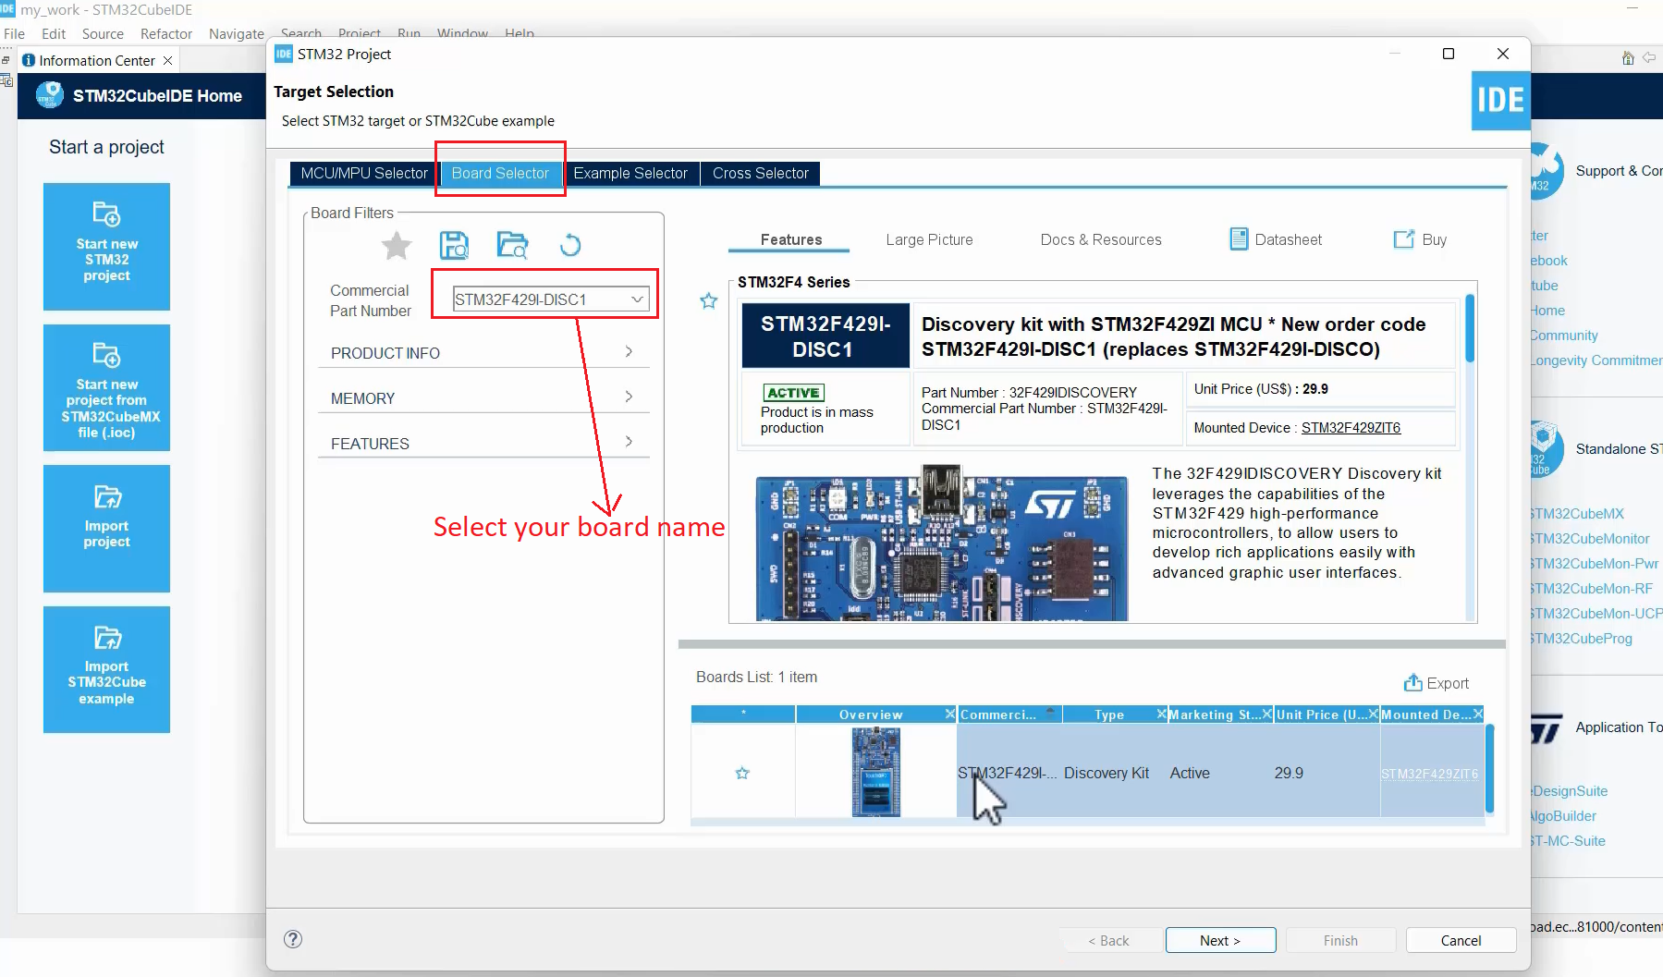Click the Information Center info icon
The width and height of the screenshot is (1663, 977).
pos(29,60)
